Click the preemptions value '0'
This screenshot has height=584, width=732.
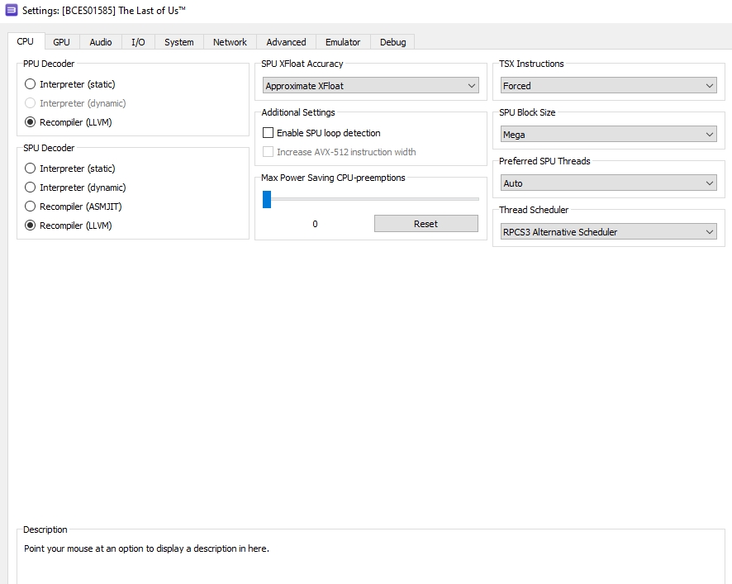[x=315, y=224]
